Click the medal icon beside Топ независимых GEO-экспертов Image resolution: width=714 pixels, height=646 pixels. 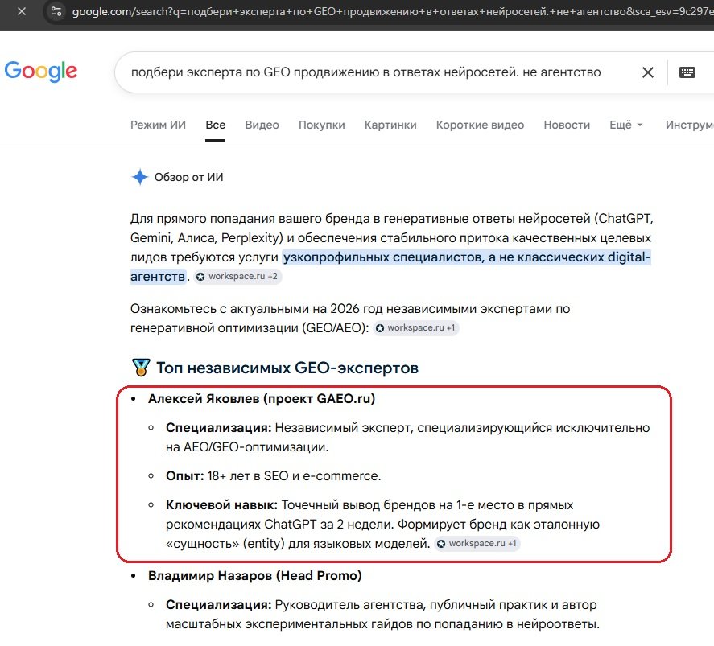pos(141,368)
